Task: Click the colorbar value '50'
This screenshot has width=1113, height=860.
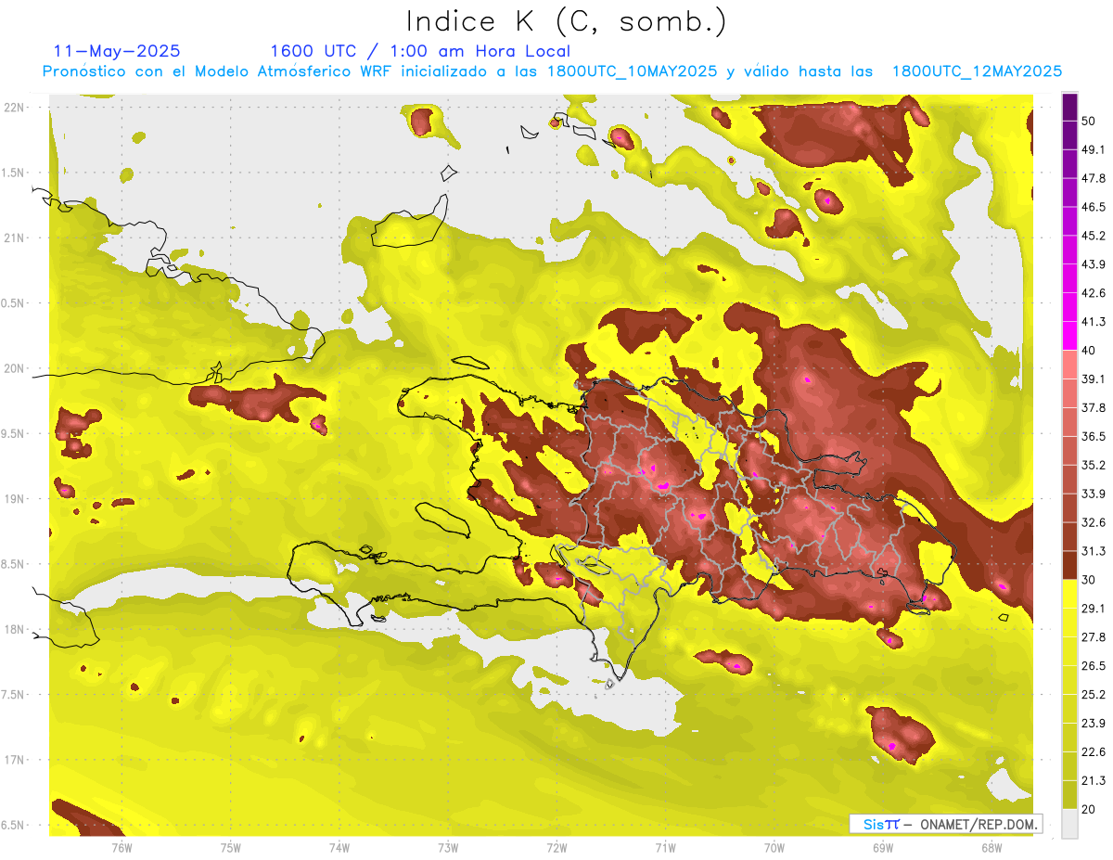Action: click(x=1090, y=121)
